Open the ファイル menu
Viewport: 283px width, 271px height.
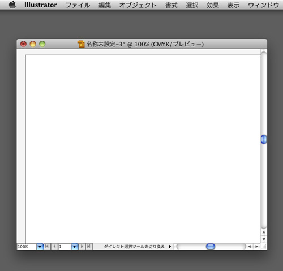click(x=78, y=5)
